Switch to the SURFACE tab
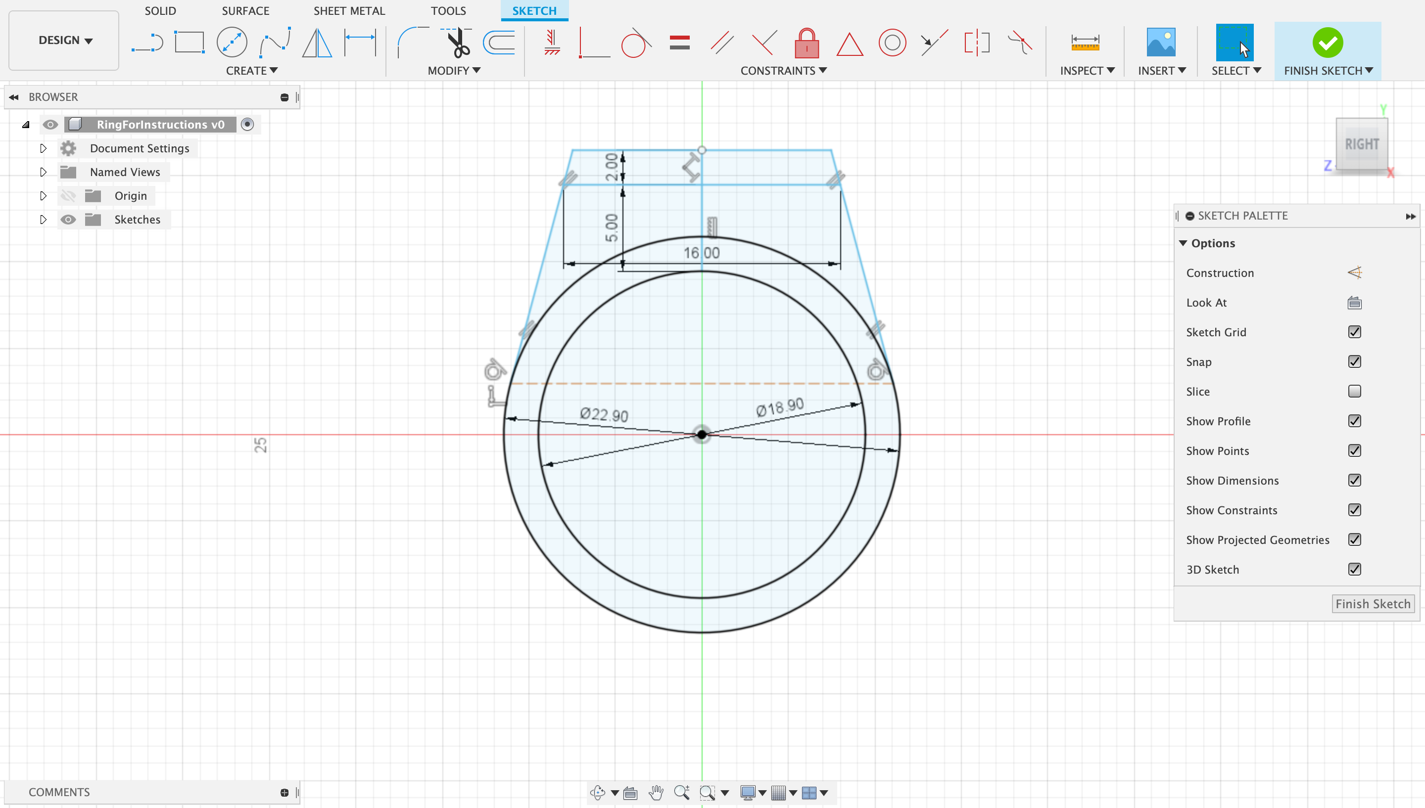The image size is (1425, 808). coord(245,11)
